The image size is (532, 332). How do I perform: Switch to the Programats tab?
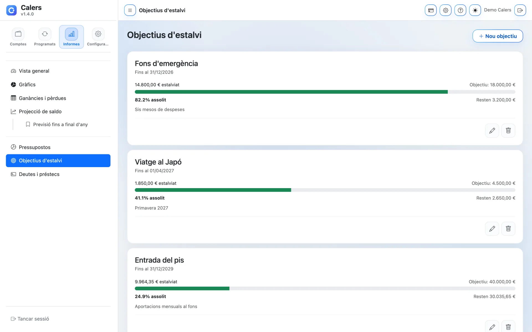45,37
